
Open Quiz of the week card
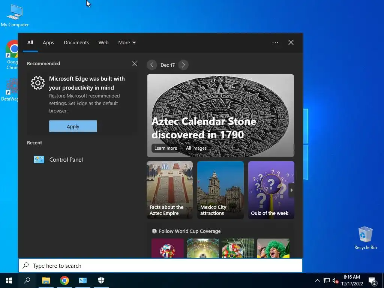(x=271, y=190)
